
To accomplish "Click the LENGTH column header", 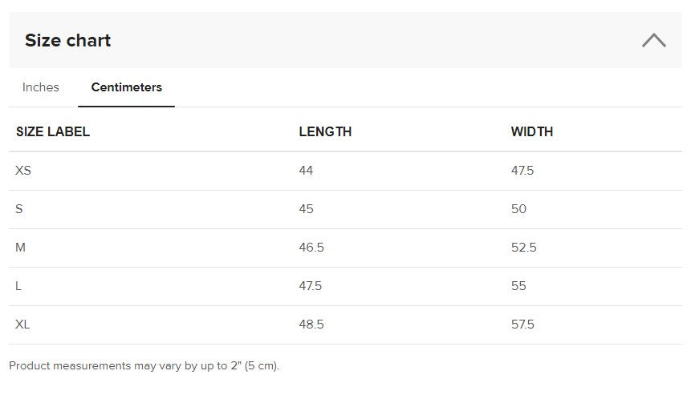I will (325, 132).
